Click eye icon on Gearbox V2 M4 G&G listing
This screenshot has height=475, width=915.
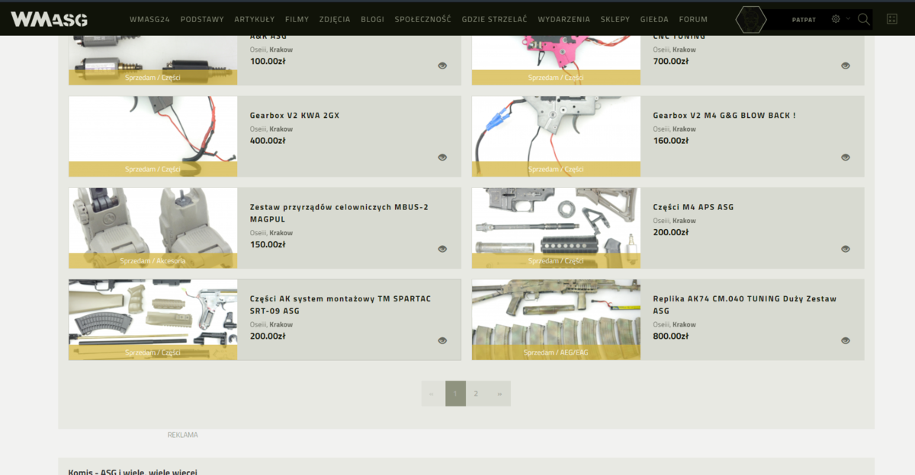pyautogui.click(x=845, y=158)
